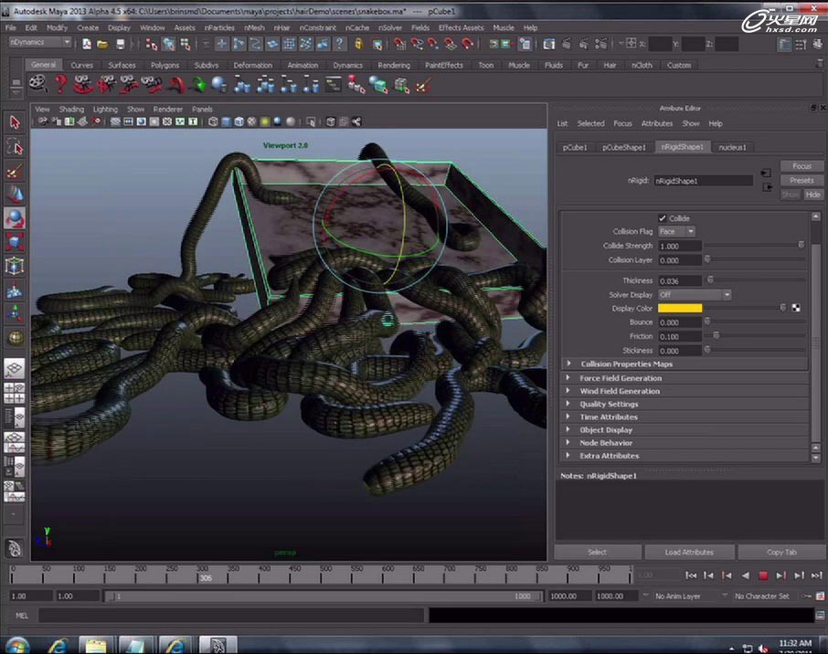Switch to the nucleus1 tab
This screenshot has width=828, height=654.
pyautogui.click(x=732, y=147)
